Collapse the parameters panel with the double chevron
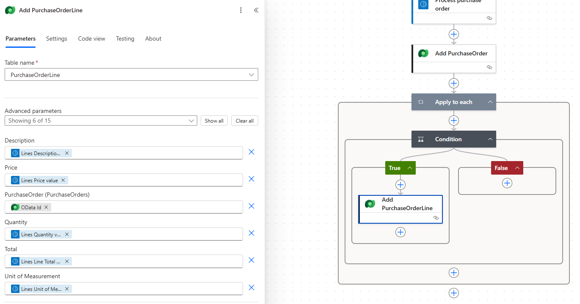This screenshot has height=304, width=580. point(256,10)
